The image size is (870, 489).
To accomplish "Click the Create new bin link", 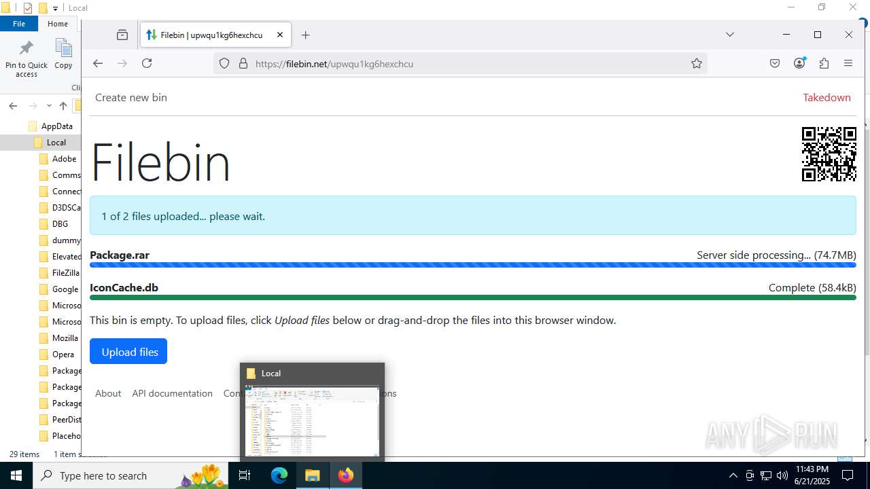I will [131, 97].
